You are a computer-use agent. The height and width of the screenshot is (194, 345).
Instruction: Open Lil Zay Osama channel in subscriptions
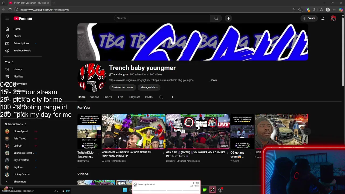22,174
